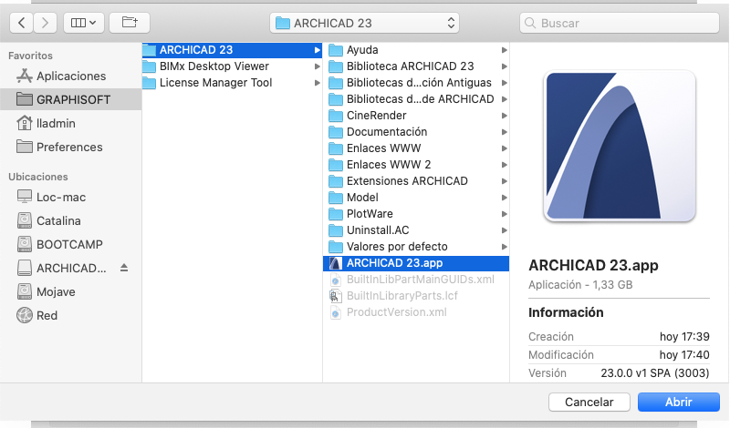This screenshot has width=730, height=428.
Task: Select the License Manager Tool folder
Action: (x=232, y=83)
